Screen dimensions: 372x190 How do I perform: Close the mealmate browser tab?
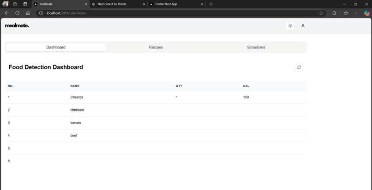pyautogui.click(x=86, y=4)
